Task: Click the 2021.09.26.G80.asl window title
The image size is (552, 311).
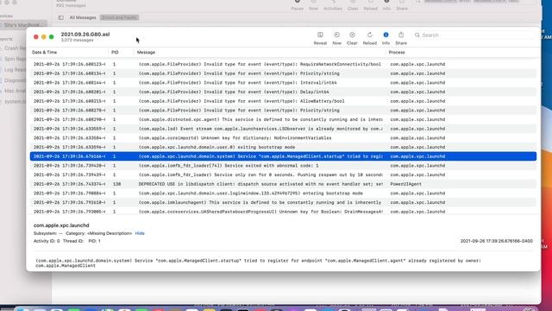Action: 85,35
